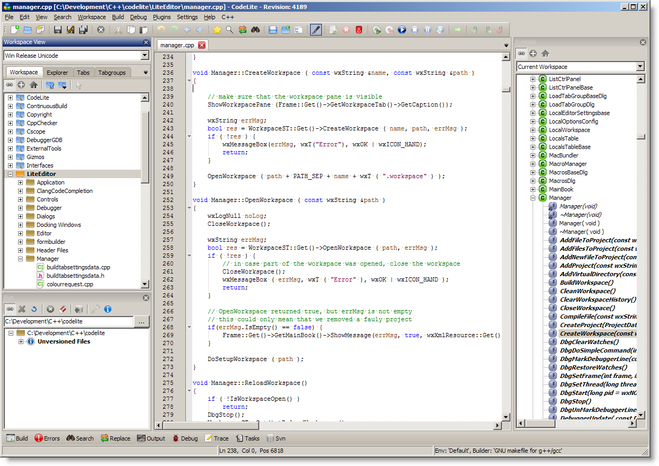Toggle the highlighter pen toolbar button
The height and width of the screenshot is (466, 659).
coord(316,30)
